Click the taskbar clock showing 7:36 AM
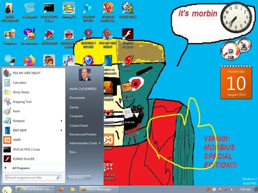 click(245, 189)
